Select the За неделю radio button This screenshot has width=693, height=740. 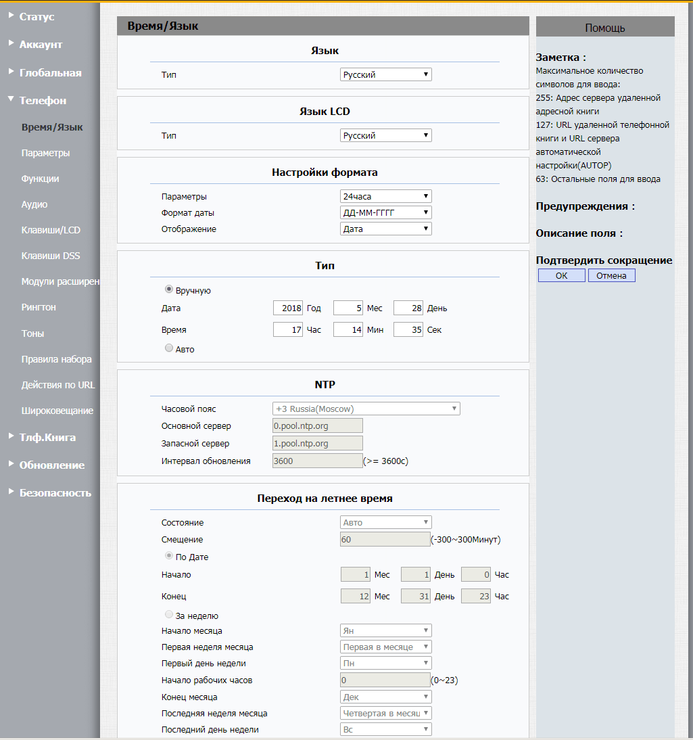169,614
